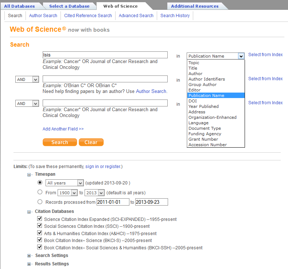
Task: Open the Select a Database tab
Action: tap(69, 6)
